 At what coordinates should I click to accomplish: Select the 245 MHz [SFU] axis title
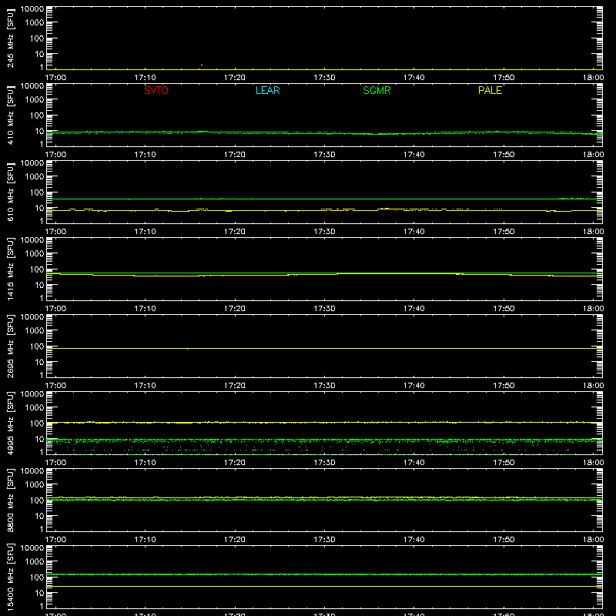[x=10, y=38]
